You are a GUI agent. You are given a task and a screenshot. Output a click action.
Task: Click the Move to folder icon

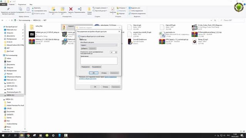tap(53, 9)
